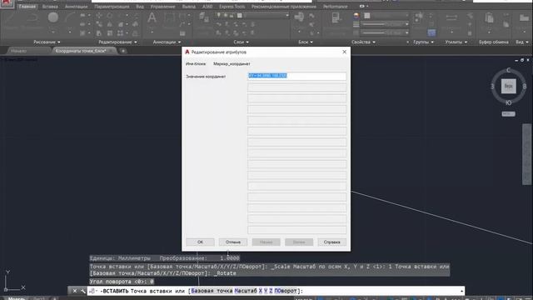Open the AutoCAD application menu button
This screenshot has height=300, width=533.
coord(7,3)
